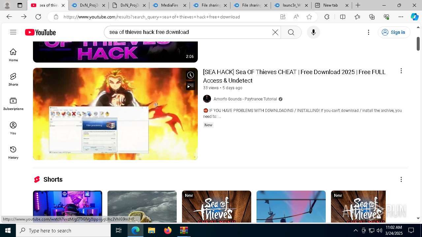
Task: Open Shorts in sidebar
Action: 13,79
